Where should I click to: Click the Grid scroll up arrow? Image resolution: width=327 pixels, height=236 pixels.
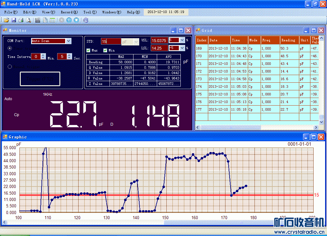tap(321, 38)
